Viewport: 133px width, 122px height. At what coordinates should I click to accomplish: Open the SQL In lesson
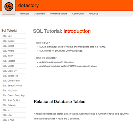(x=6, y=110)
